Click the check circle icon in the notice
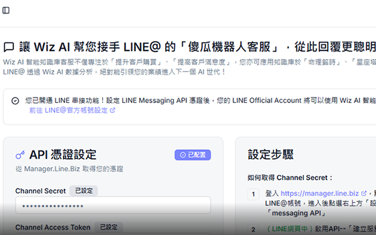The width and height of the screenshot is (376, 235). click(x=15, y=100)
